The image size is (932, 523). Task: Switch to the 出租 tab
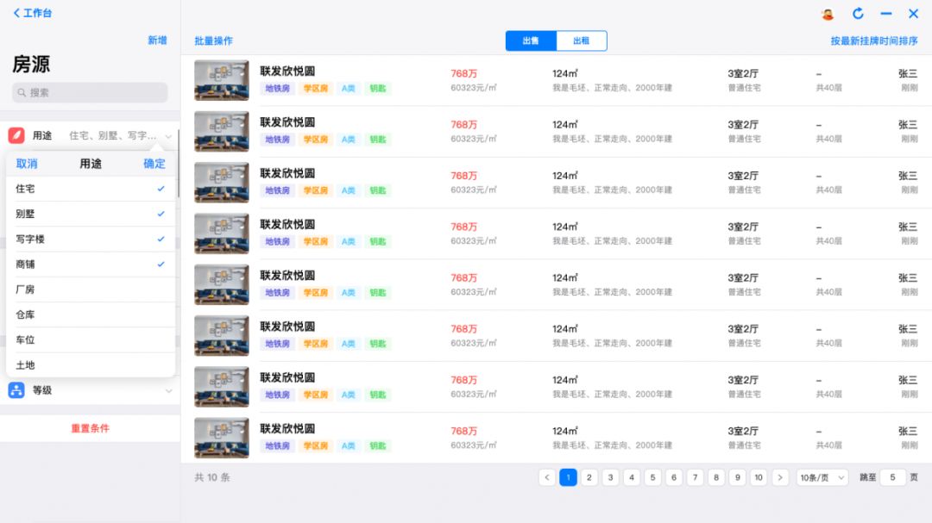pyautogui.click(x=582, y=41)
